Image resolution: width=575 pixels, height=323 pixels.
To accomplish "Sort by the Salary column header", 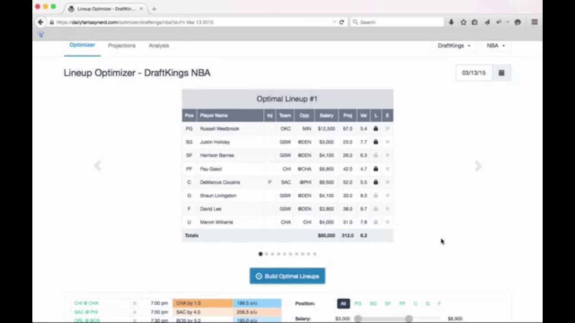I will [327, 115].
